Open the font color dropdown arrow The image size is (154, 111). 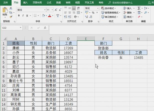point(53,16)
